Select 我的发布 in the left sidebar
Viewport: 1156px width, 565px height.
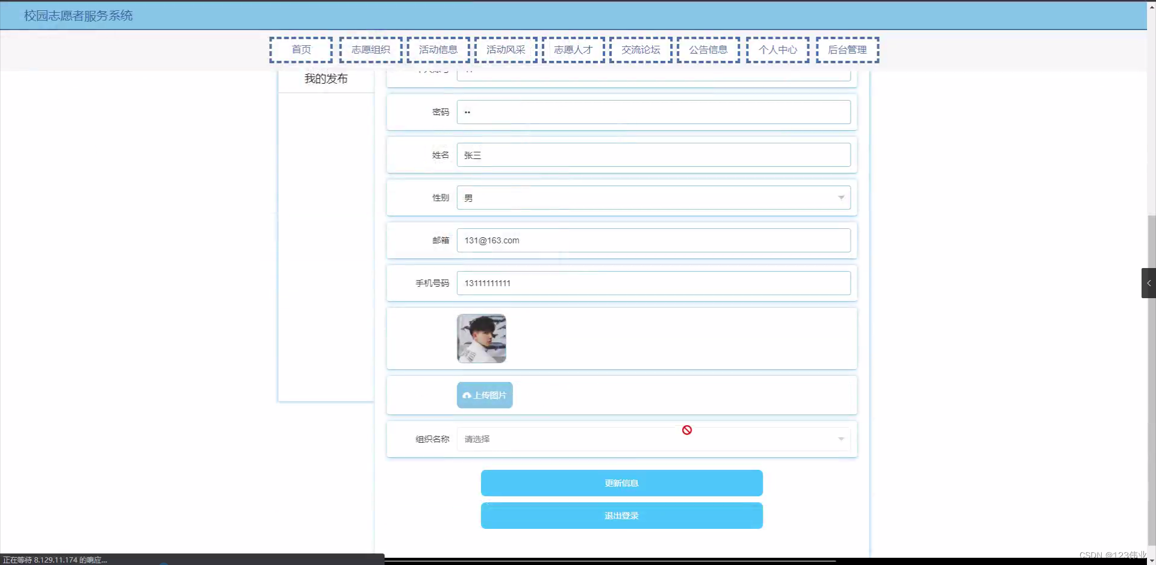326,78
